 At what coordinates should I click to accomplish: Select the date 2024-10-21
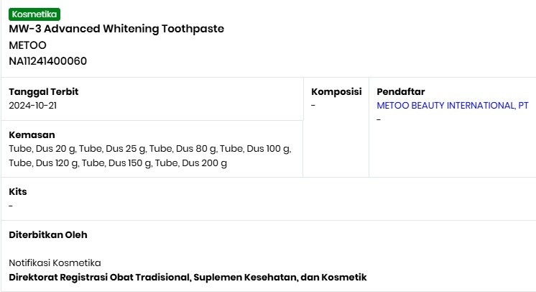(x=32, y=106)
